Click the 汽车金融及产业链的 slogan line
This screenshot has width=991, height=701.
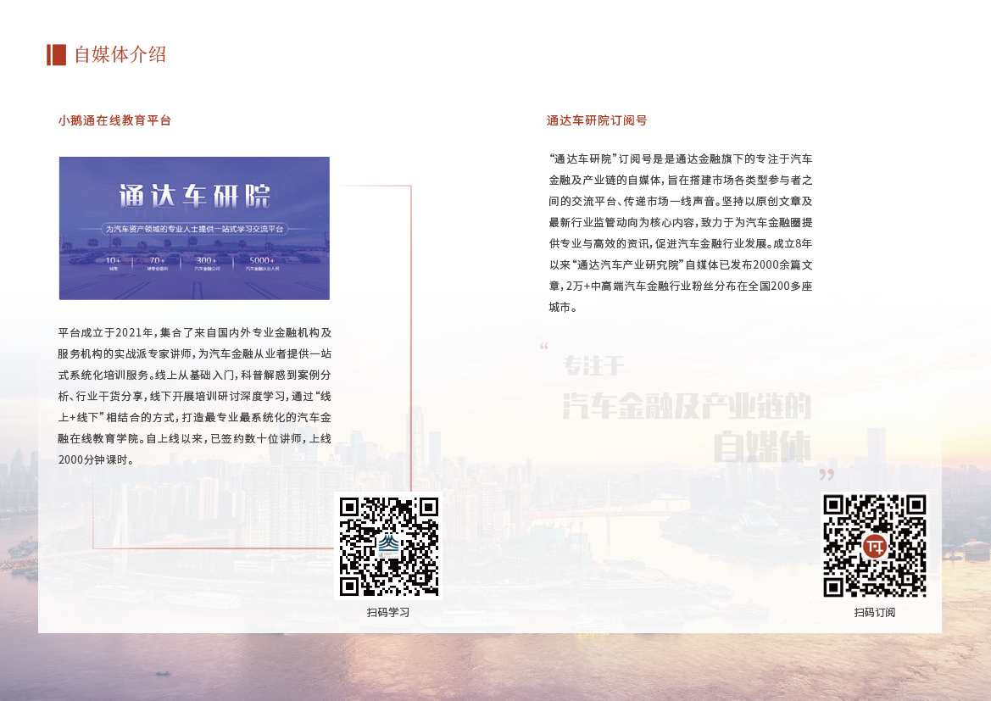pos(687,406)
